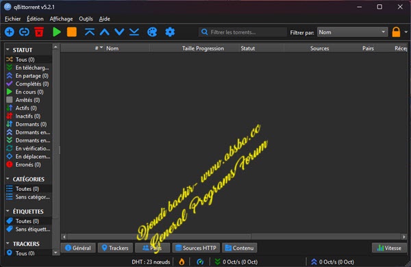This screenshot has width=411, height=267.
Task: Select Tous (0) status filter
Action: 28,60
